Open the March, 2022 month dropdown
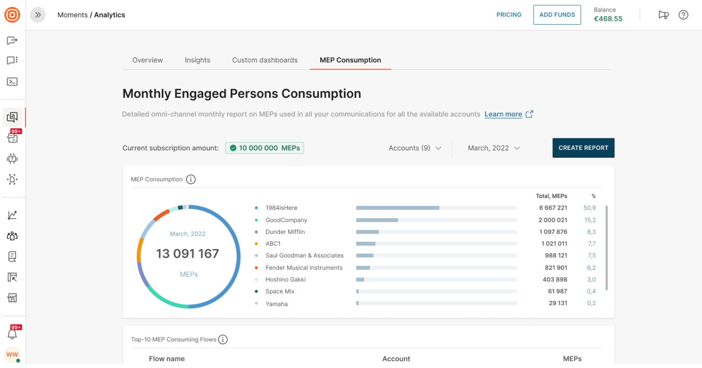702x368 pixels. point(493,148)
